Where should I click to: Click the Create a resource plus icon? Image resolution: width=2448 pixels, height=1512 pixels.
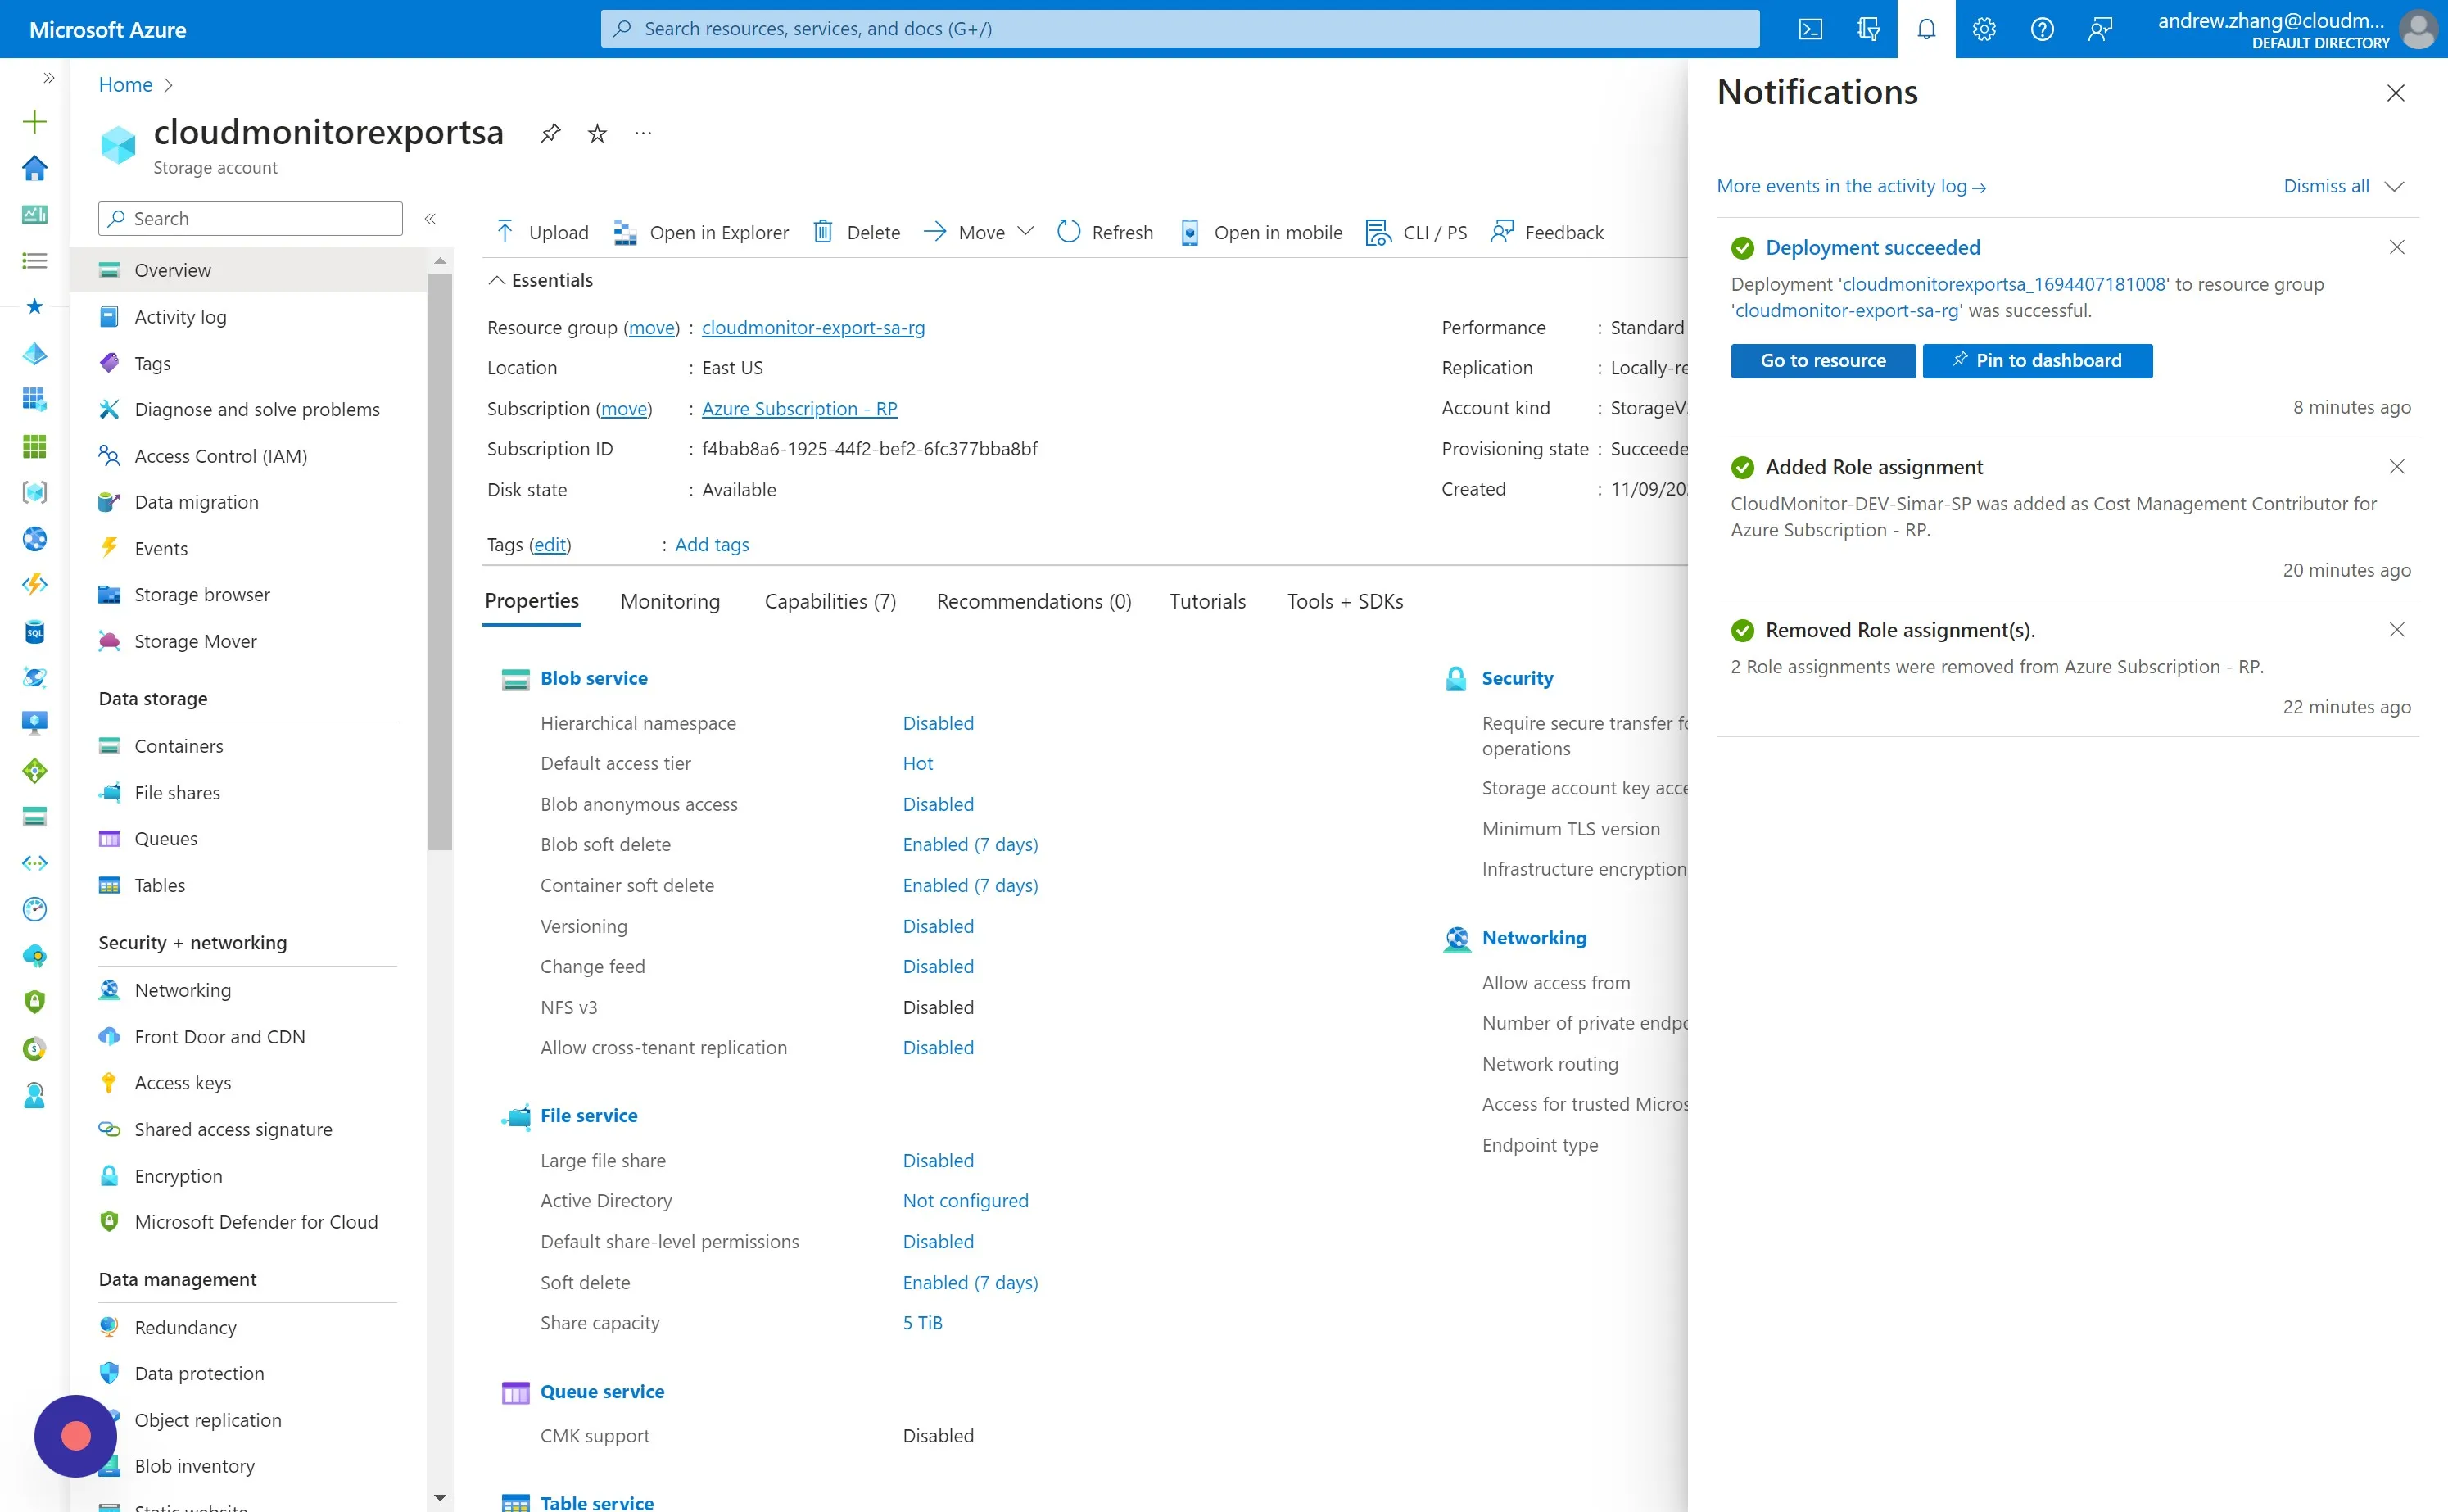[x=35, y=122]
